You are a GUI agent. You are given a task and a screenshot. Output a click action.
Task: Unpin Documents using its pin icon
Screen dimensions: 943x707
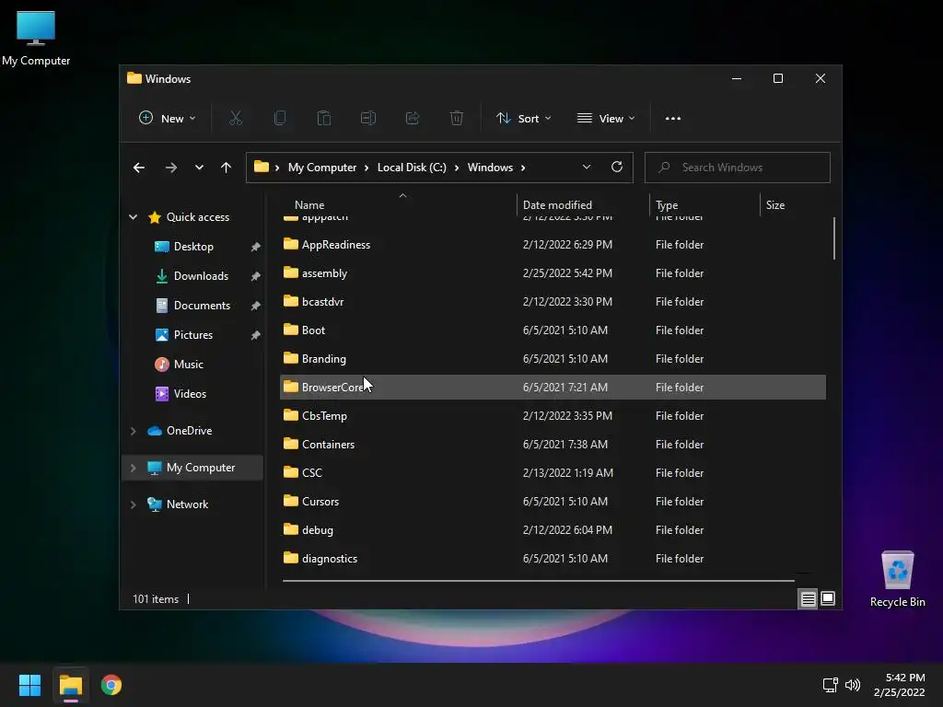pos(256,306)
